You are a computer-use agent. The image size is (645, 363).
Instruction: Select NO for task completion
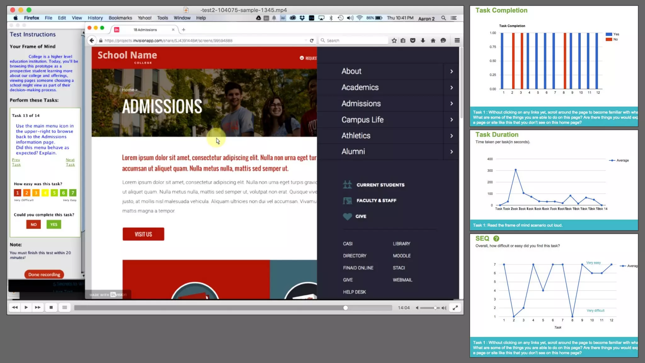33,224
